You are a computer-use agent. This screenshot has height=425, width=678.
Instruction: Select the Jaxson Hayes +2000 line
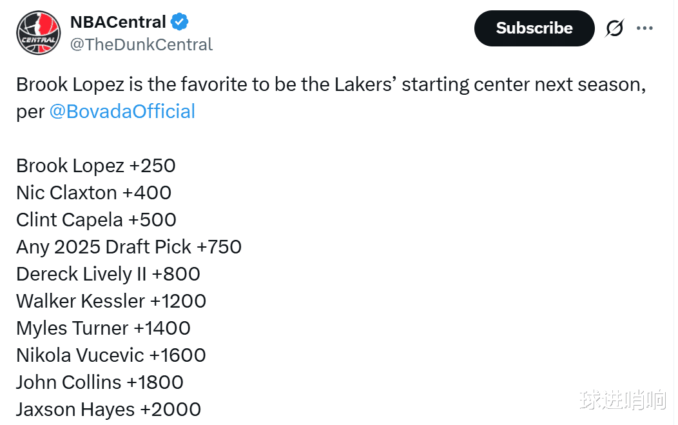(108, 410)
